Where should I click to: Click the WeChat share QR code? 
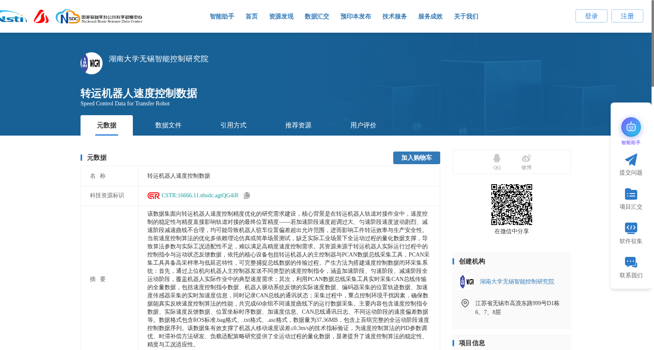tap(512, 205)
